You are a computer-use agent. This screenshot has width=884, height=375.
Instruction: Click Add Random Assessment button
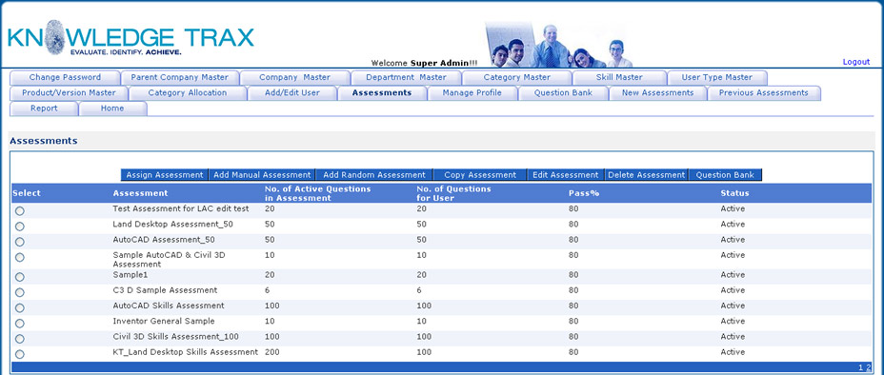click(374, 175)
